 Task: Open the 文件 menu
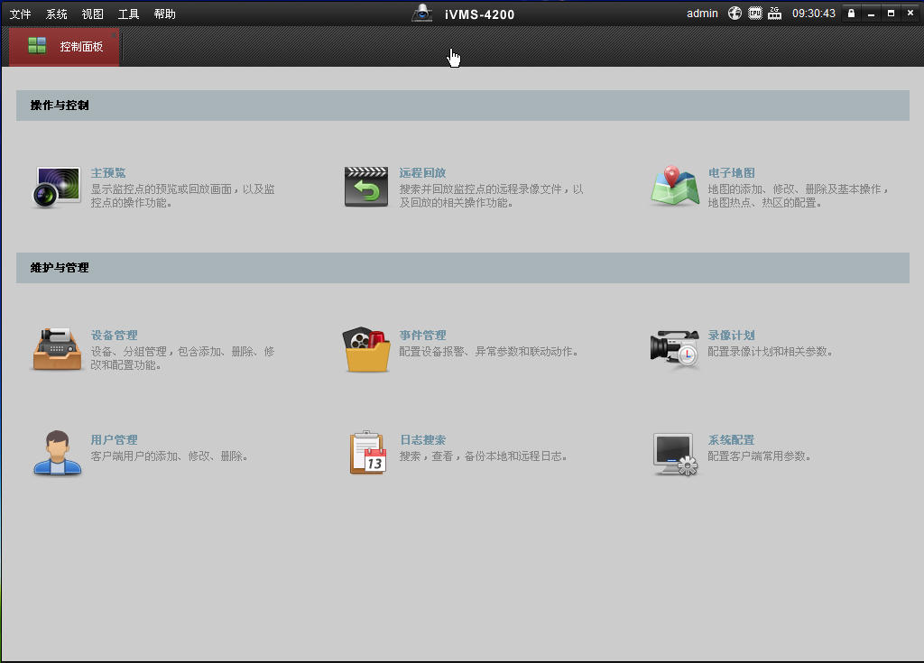(20, 14)
